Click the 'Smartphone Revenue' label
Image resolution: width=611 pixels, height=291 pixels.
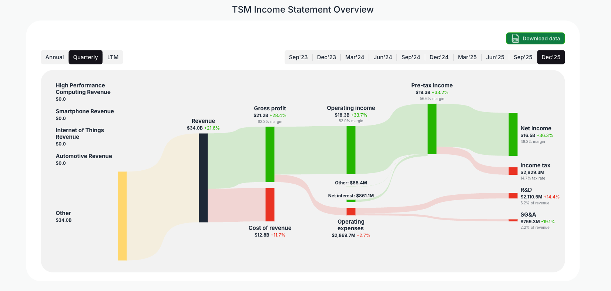click(x=85, y=111)
